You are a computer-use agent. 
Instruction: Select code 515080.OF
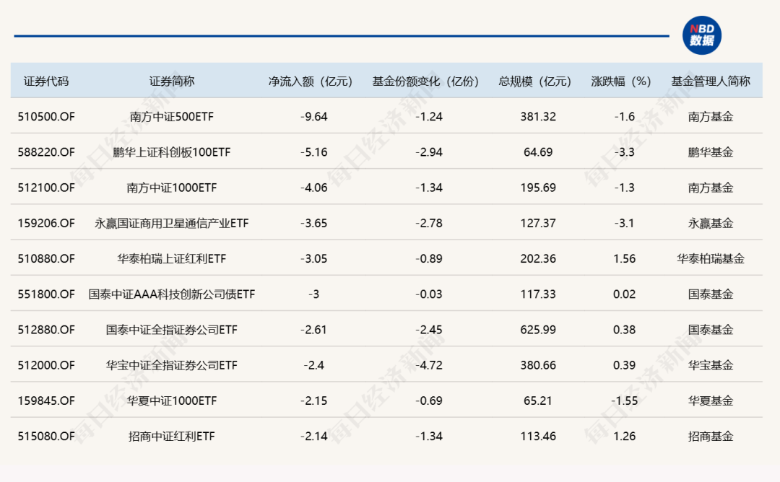pyautogui.click(x=46, y=437)
